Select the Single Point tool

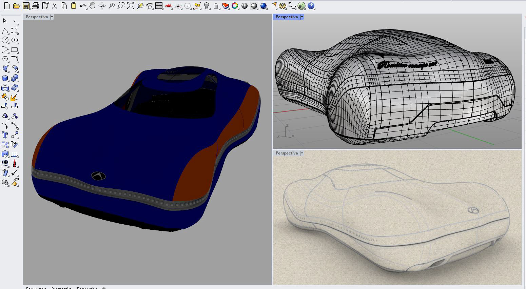(15, 21)
